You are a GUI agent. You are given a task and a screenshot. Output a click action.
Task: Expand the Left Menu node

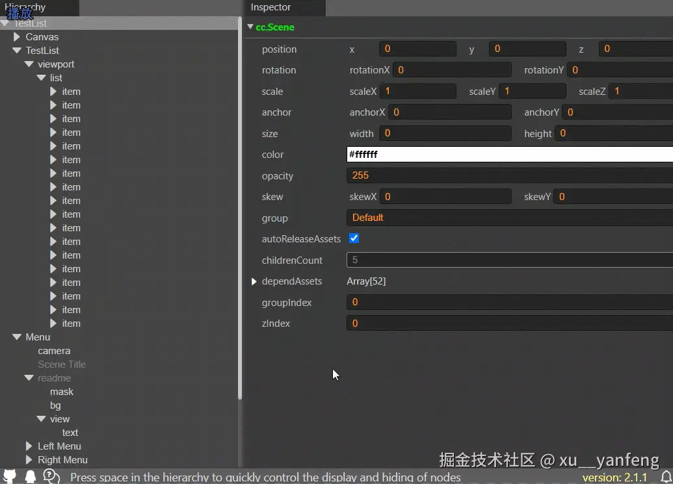coord(27,446)
